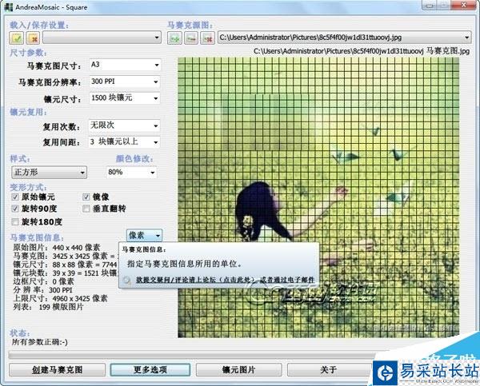Screen dimensions: 480x386
Task: Open the source image path dropdown
Action: [x=344, y=38]
